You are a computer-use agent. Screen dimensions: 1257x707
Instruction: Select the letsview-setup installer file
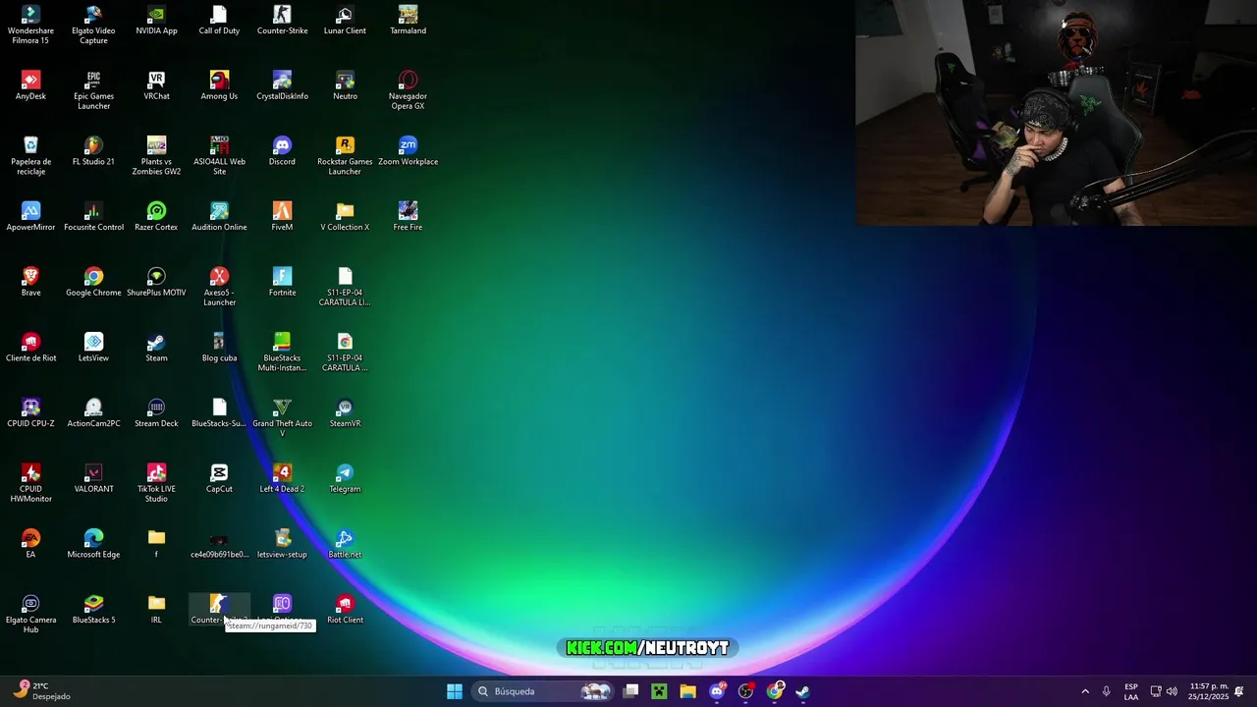282,544
